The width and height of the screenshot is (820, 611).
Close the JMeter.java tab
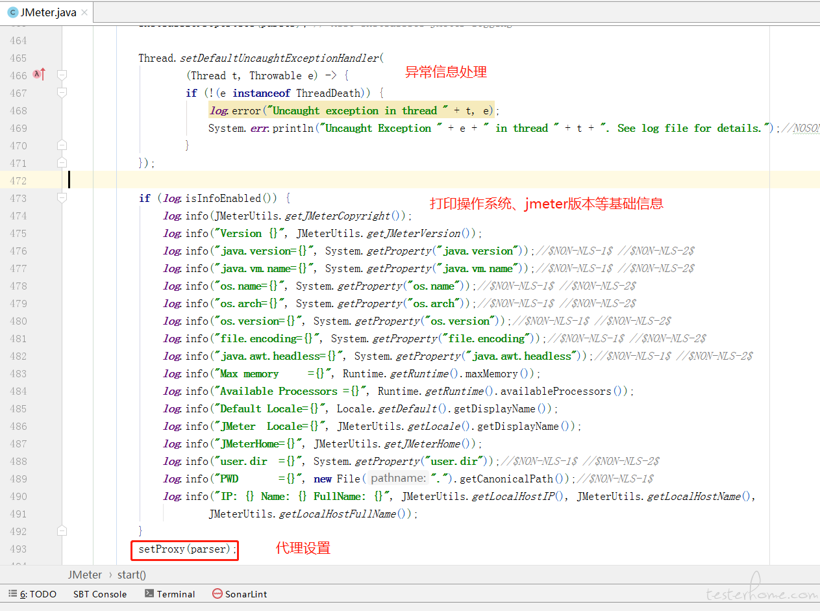click(86, 13)
